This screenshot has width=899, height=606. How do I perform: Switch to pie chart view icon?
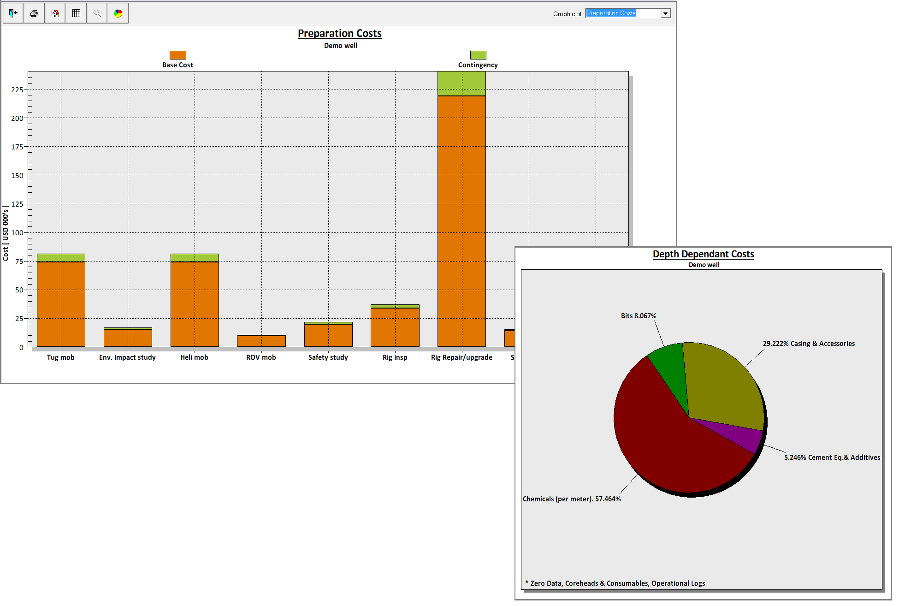click(118, 13)
